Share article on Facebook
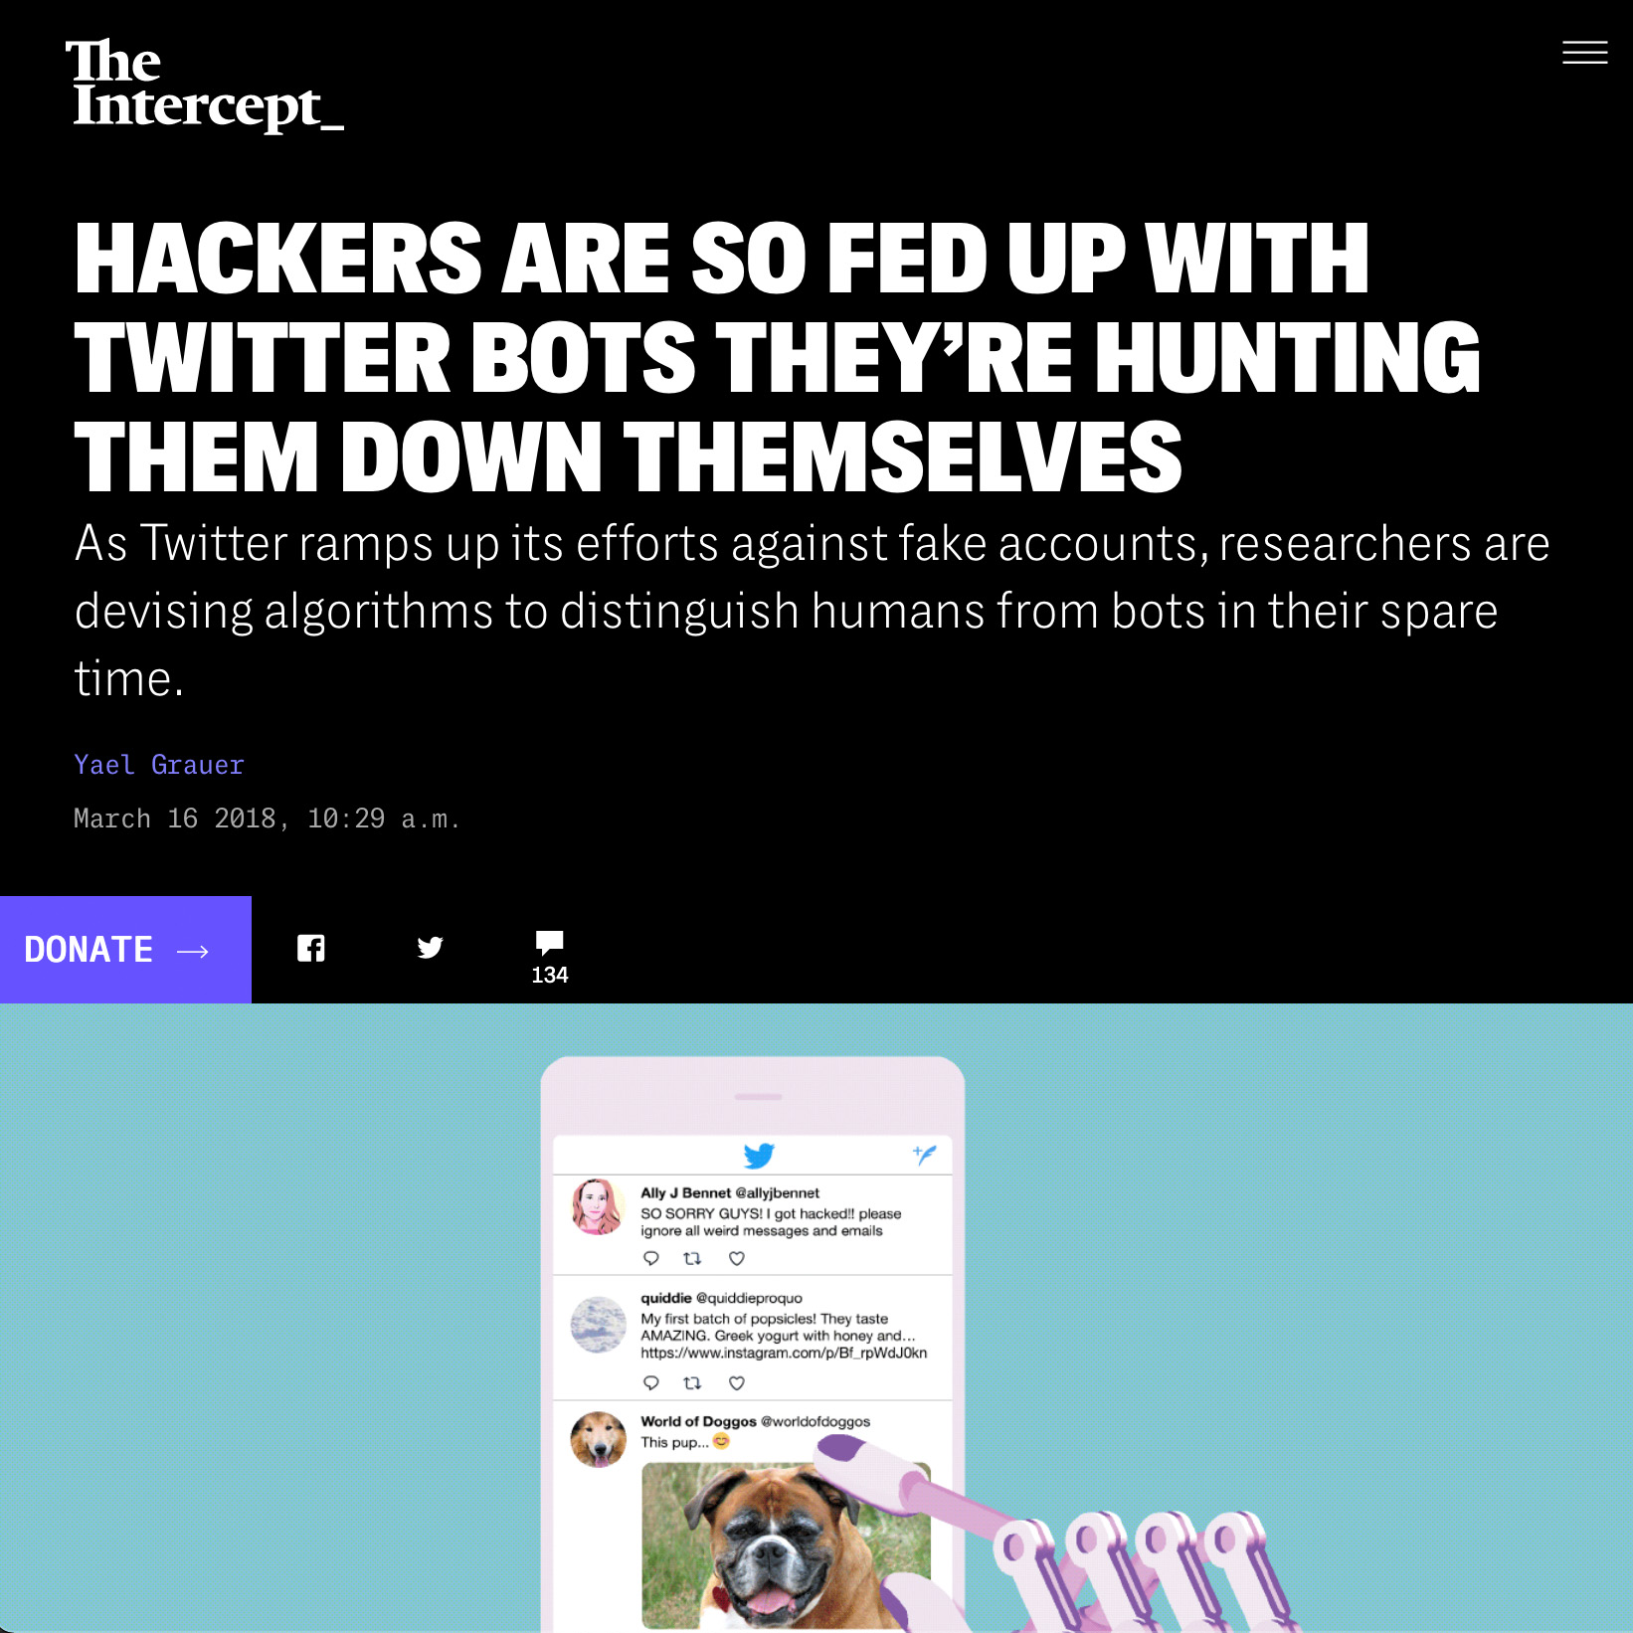 [x=311, y=949]
